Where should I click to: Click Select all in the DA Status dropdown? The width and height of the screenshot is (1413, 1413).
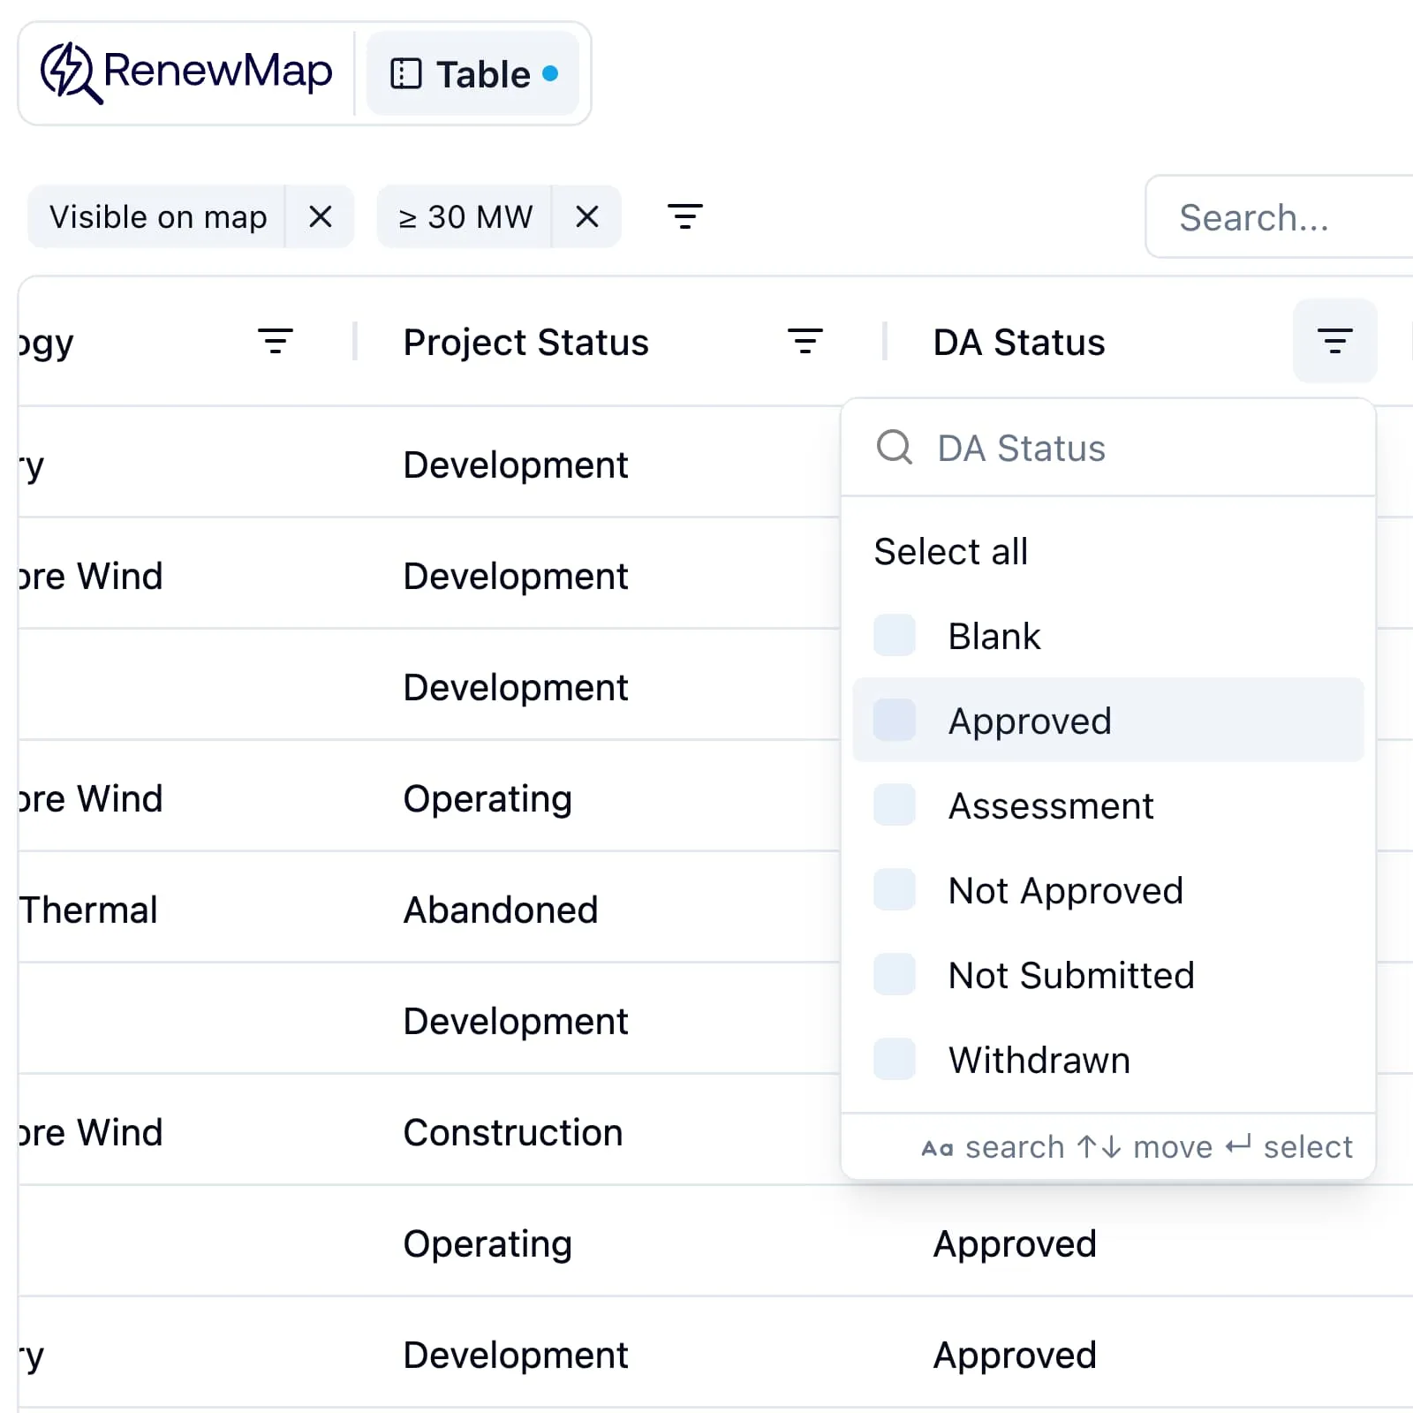[950, 551]
